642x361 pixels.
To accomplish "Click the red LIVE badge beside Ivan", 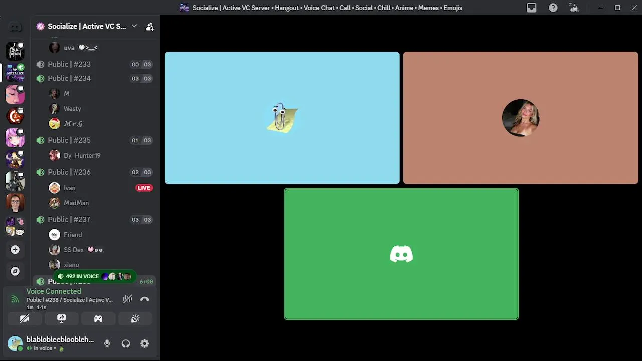I will (x=144, y=188).
